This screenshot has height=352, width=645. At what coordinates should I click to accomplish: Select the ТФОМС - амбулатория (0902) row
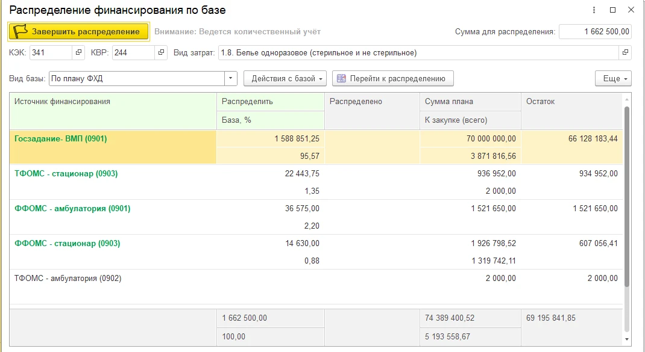click(316, 286)
